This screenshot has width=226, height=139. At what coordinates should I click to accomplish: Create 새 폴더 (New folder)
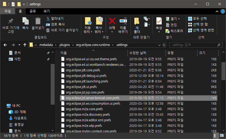click(137, 25)
